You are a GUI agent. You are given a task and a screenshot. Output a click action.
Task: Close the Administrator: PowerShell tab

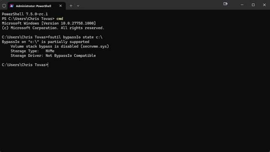60,6
